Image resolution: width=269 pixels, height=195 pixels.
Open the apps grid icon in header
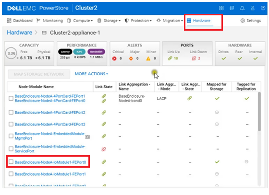coord(221,8)
